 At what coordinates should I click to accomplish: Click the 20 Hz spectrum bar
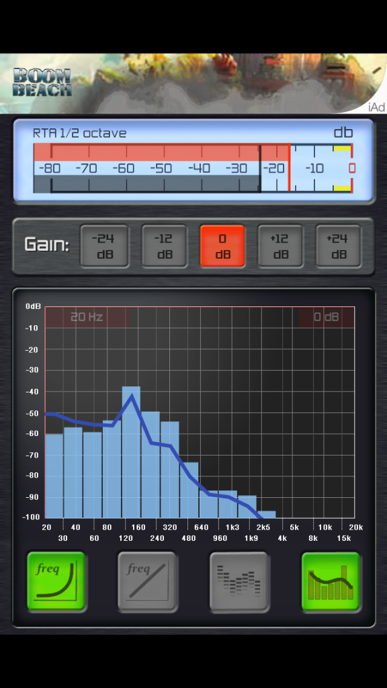54,476
